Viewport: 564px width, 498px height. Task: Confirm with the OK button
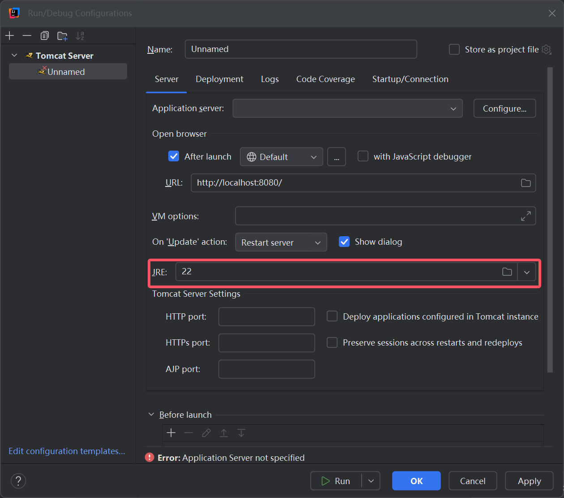click(x=416, y=481)
